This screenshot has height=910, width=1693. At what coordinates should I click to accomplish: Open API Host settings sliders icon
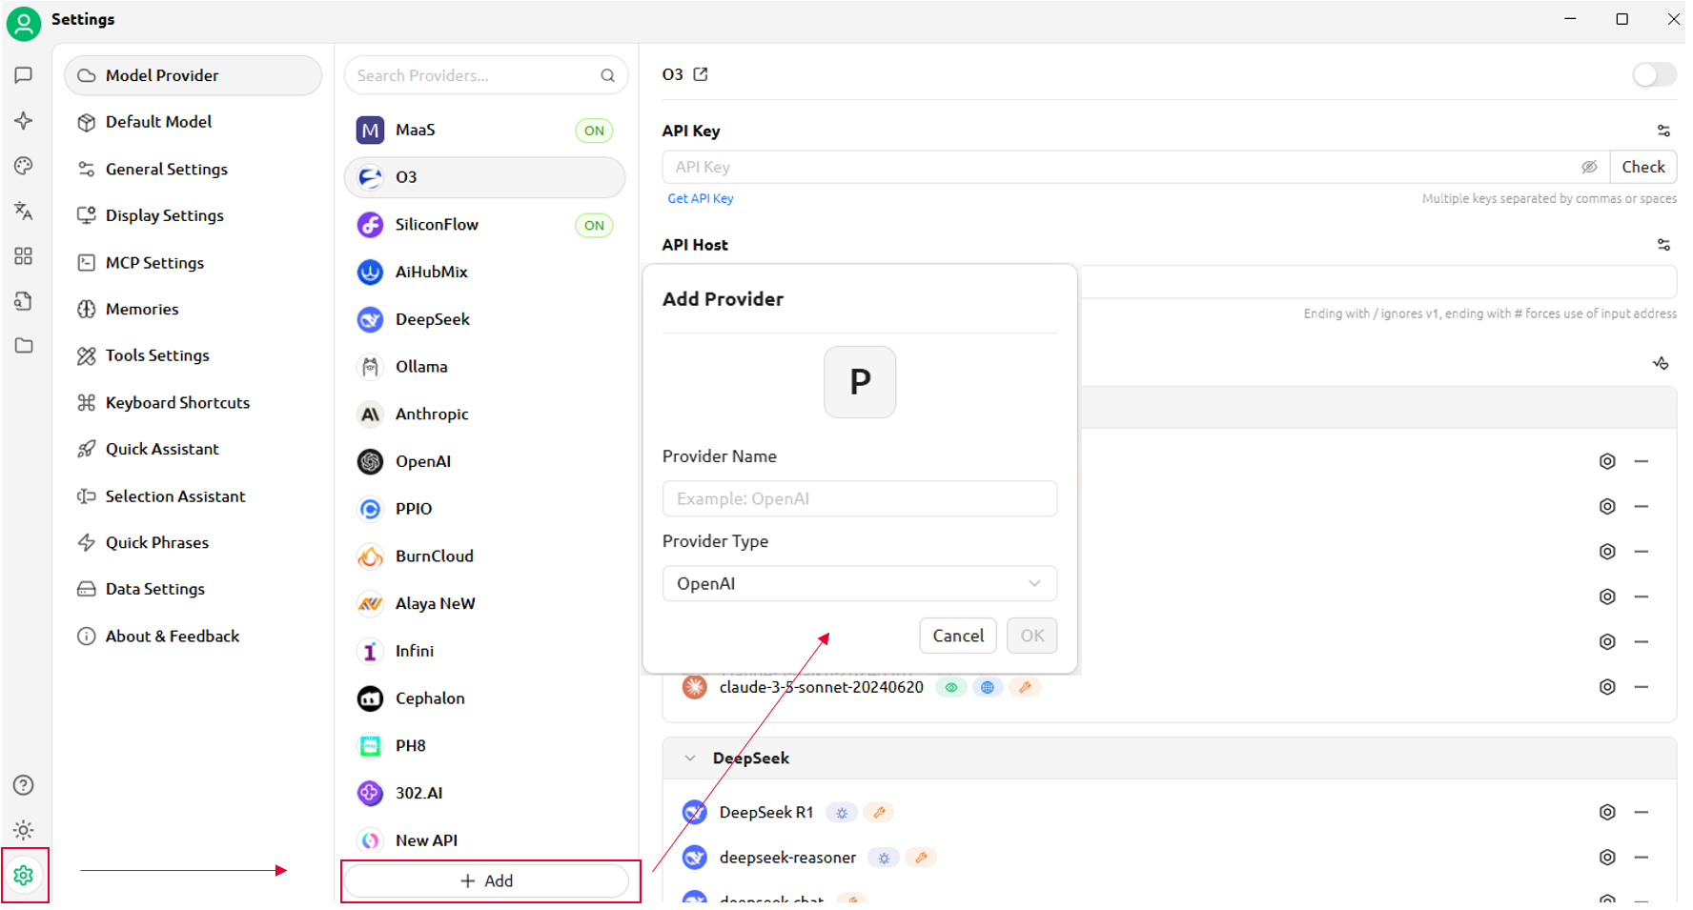coord(1663,245)
